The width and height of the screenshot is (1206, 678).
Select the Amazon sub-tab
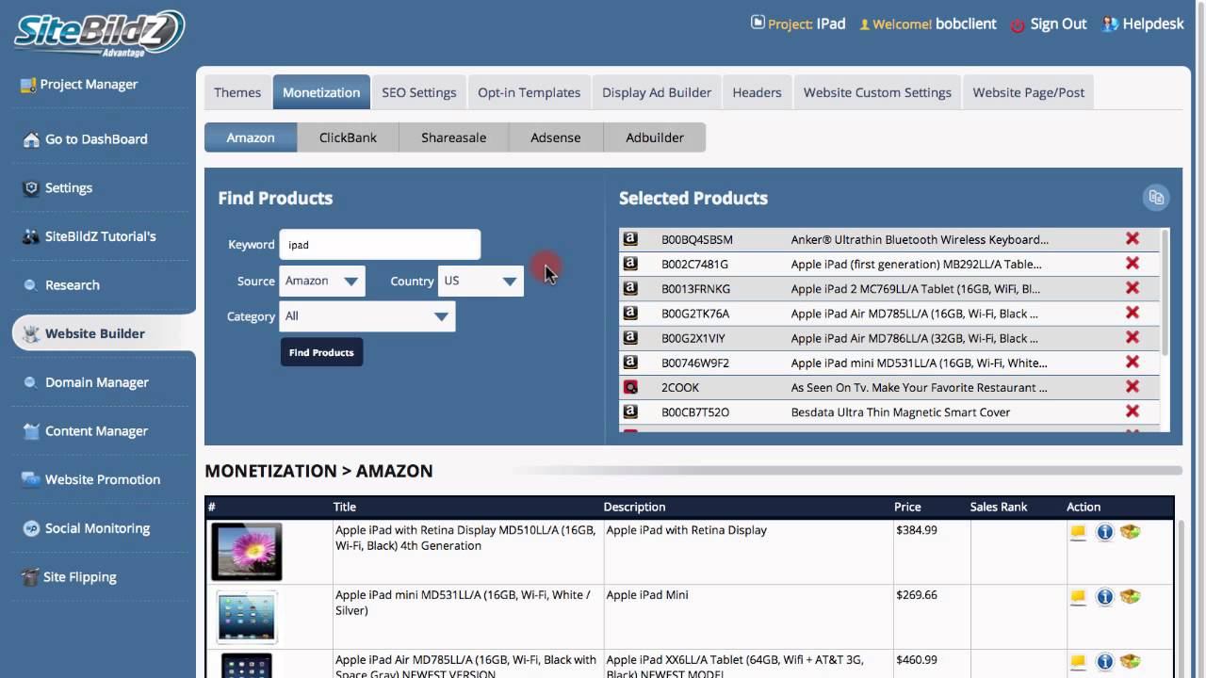click(251, 137)
